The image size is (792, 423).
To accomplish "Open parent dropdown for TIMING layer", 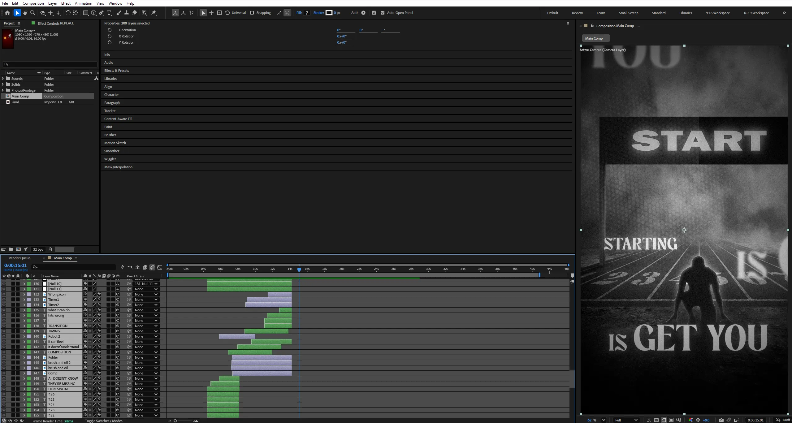I will (x=146, y=331).
